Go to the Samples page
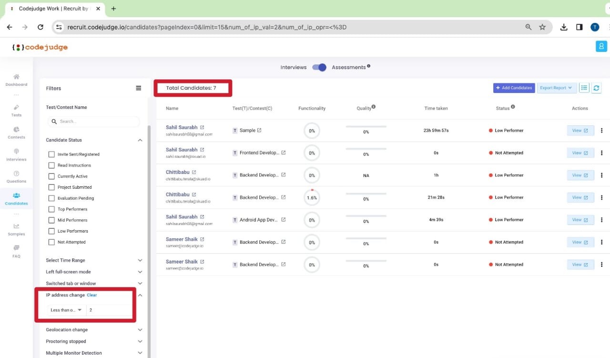 pos(16,230)
